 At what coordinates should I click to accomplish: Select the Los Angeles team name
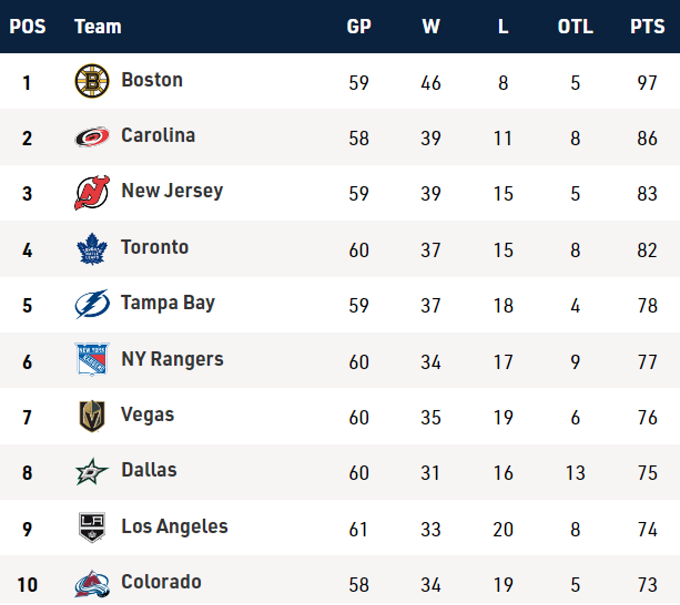pos(174,527)
